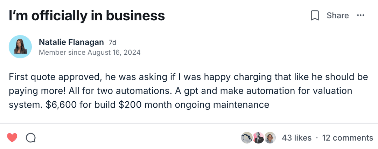The height and width of the screenshot is (149, 378).
Task: Click the comment speech bubble icon
Action: (x=31, y=138)
